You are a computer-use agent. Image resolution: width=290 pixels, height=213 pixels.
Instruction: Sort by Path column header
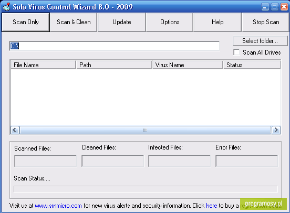coord(114,65)
